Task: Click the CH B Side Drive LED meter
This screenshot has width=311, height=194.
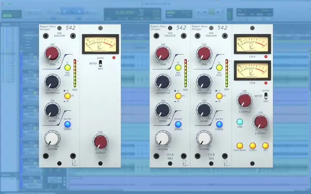Action: (x=226, y=73)
